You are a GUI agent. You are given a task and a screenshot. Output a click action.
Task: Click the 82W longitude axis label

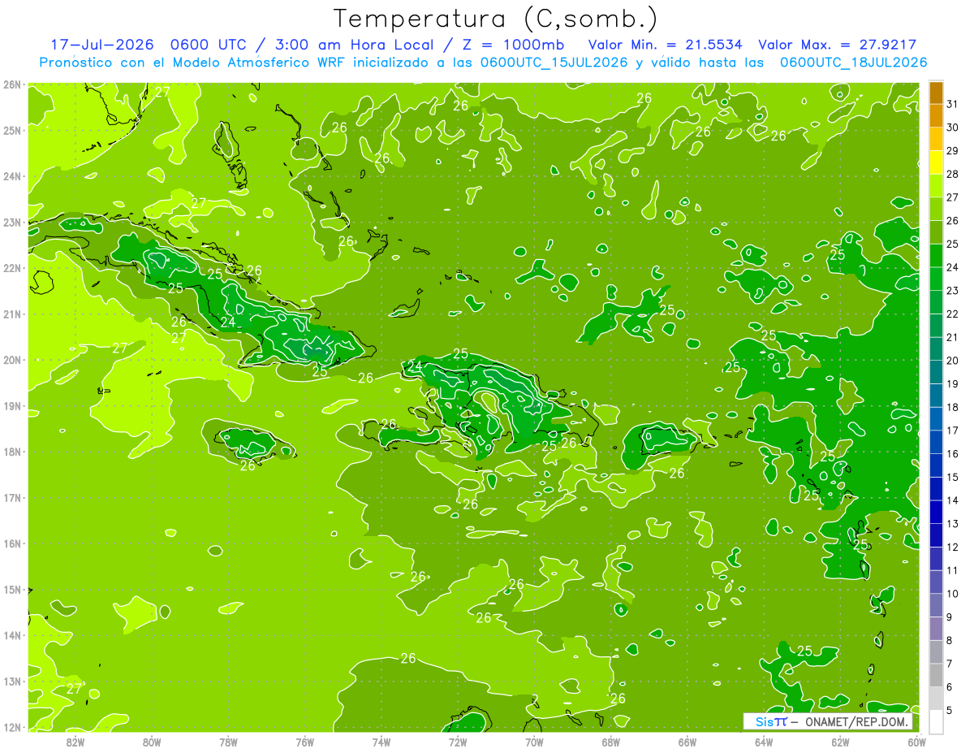click(75, 742)
